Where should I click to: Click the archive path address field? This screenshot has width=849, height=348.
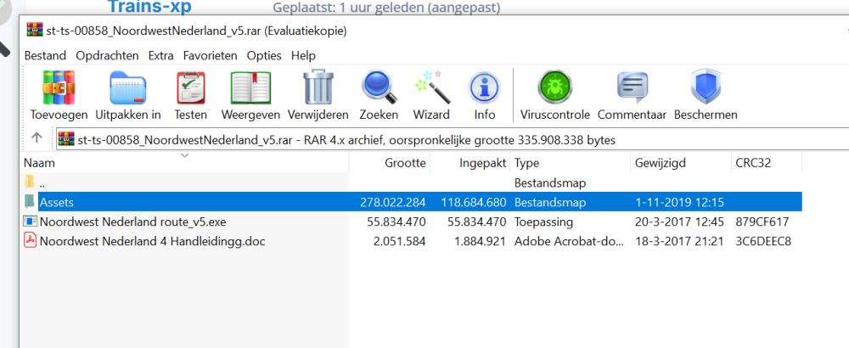[x=453, y=140]
